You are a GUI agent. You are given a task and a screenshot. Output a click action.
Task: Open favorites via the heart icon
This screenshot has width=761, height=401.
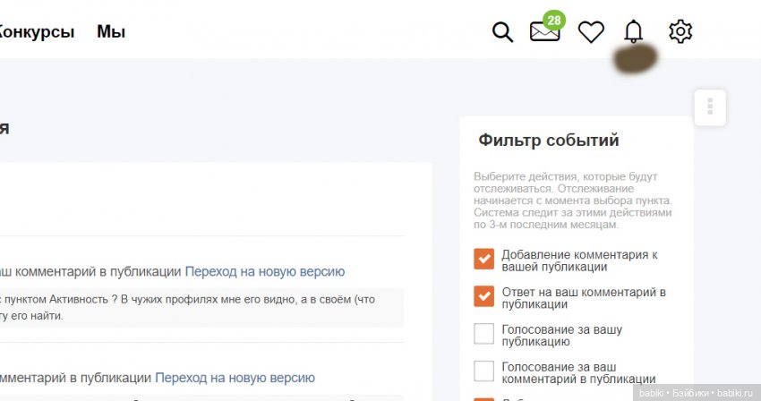[591, 32]
